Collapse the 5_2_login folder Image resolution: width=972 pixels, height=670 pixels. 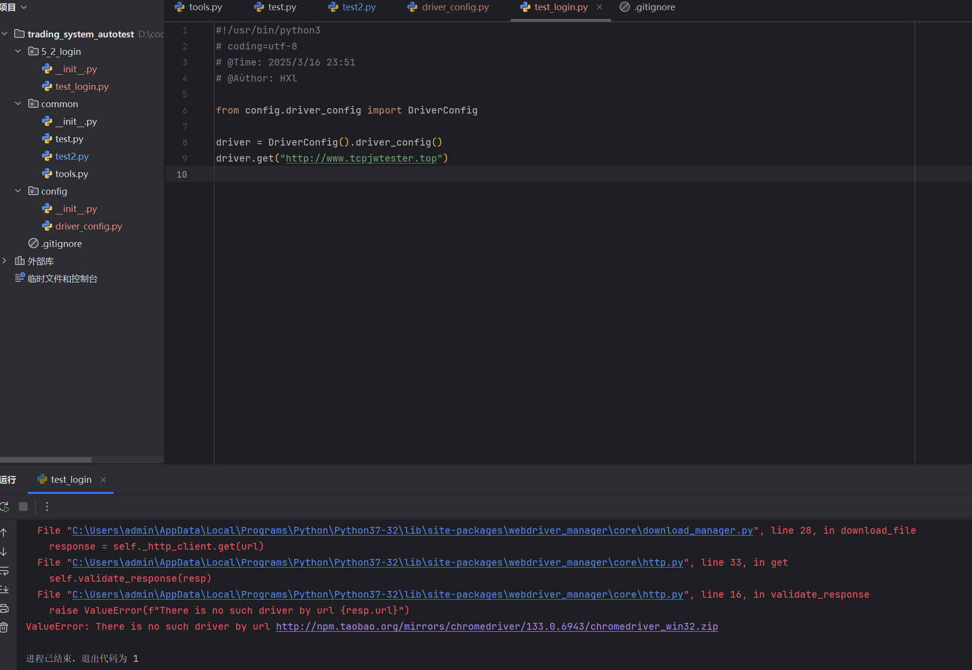[18, 51]
